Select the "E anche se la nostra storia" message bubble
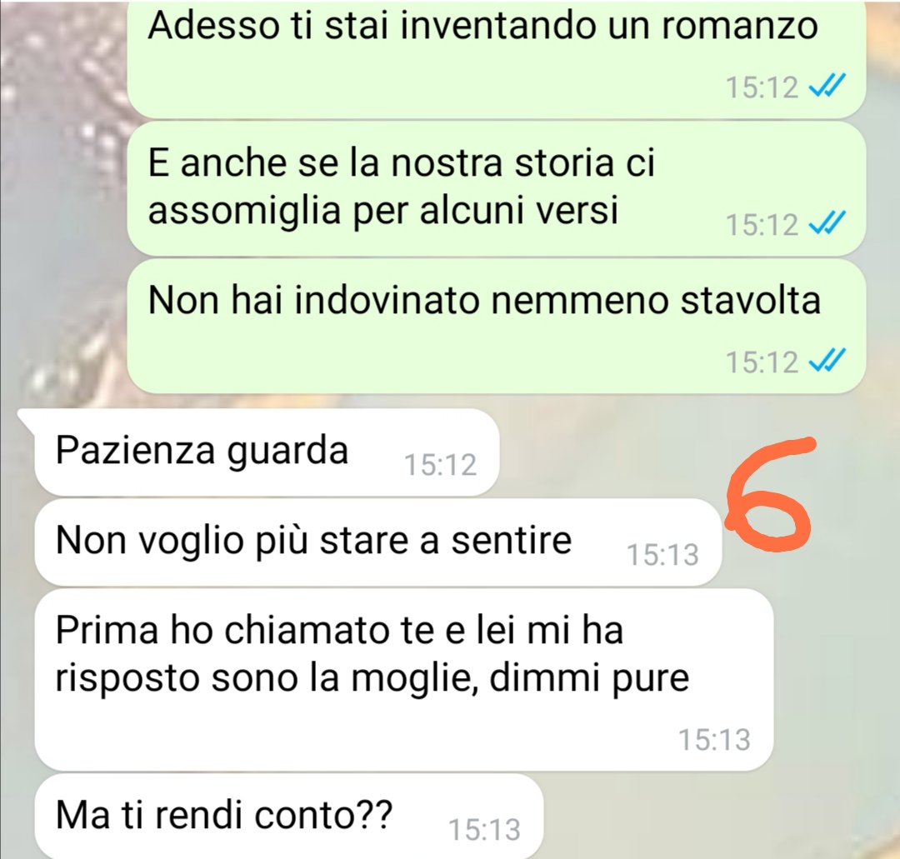 click(x=496, y=188)
